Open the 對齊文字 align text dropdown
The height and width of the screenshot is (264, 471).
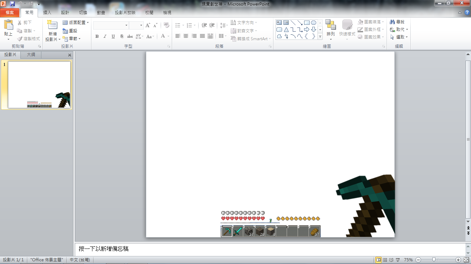(256, 31)
